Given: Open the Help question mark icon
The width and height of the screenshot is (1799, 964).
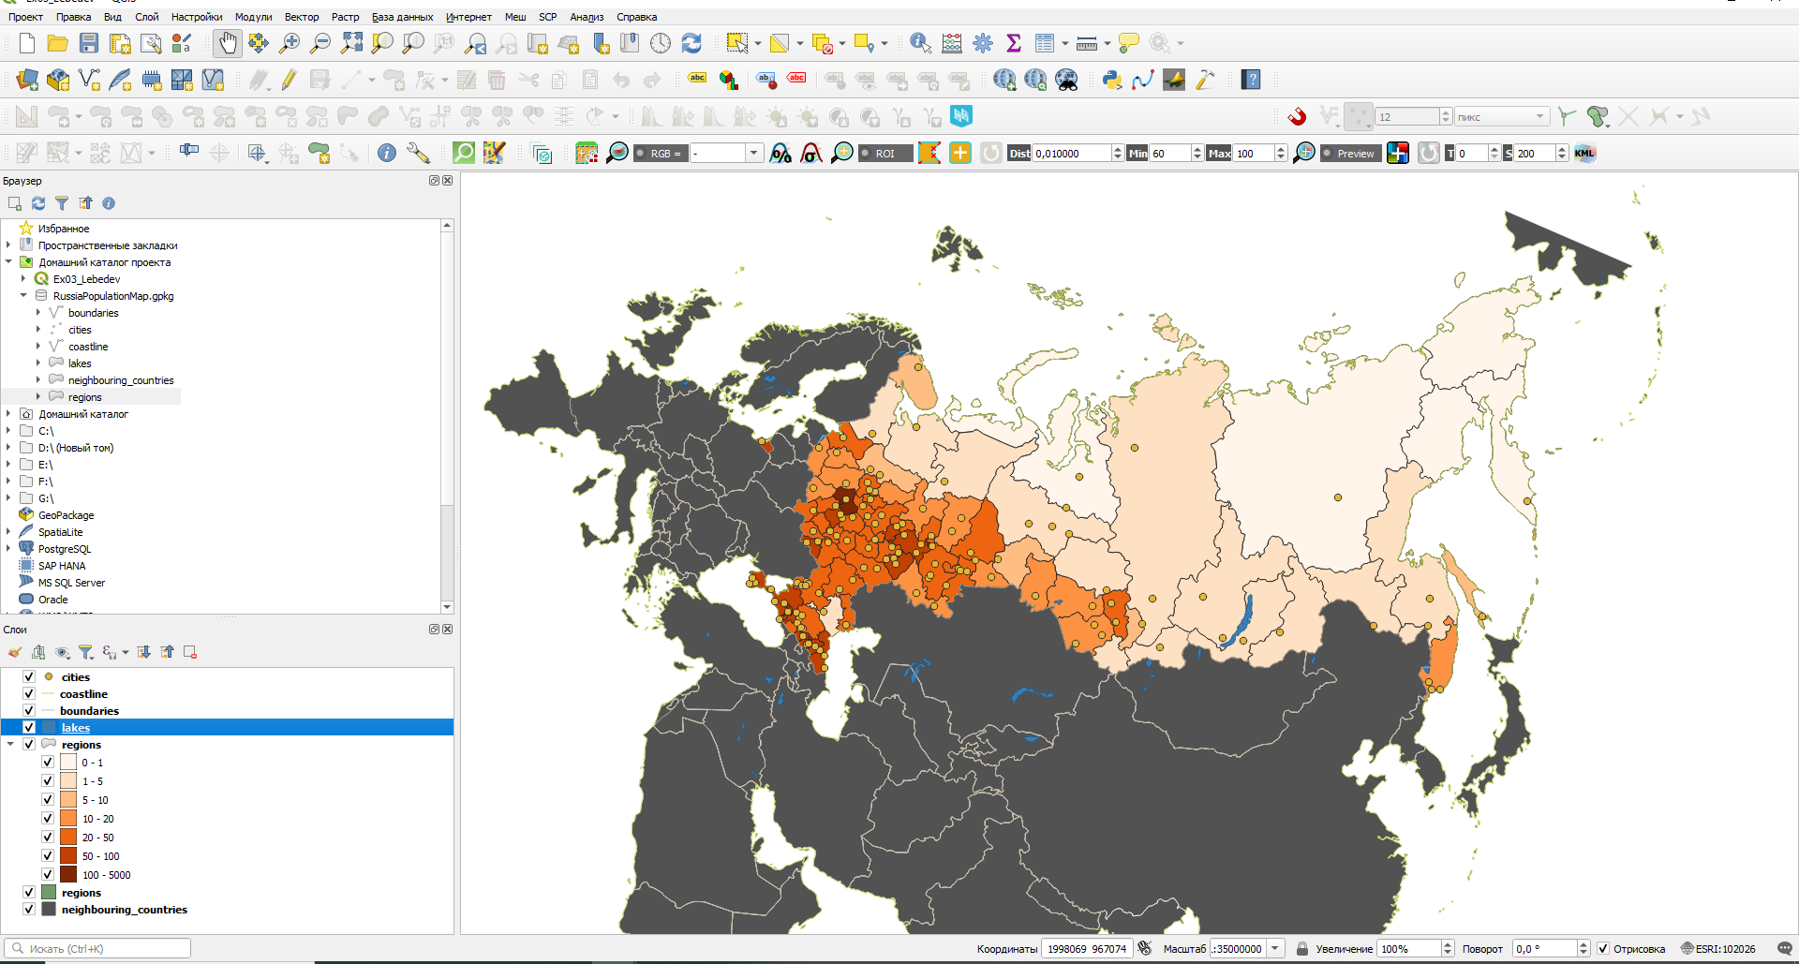Looking at the screenshot, I should [1251, 81].
